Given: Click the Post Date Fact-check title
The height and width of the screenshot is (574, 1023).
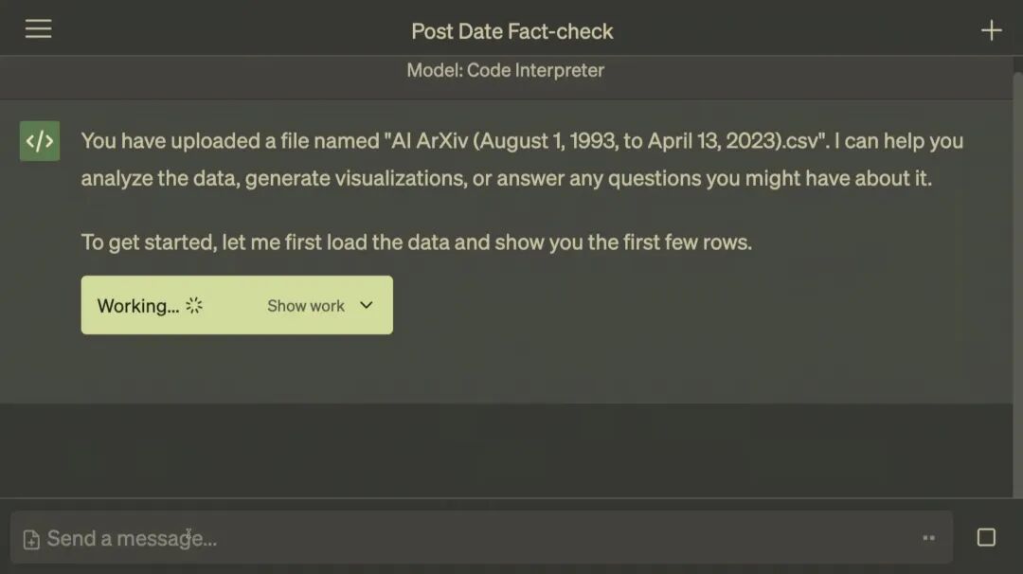Looking at the screenshot, I should (x=512, y=31).
